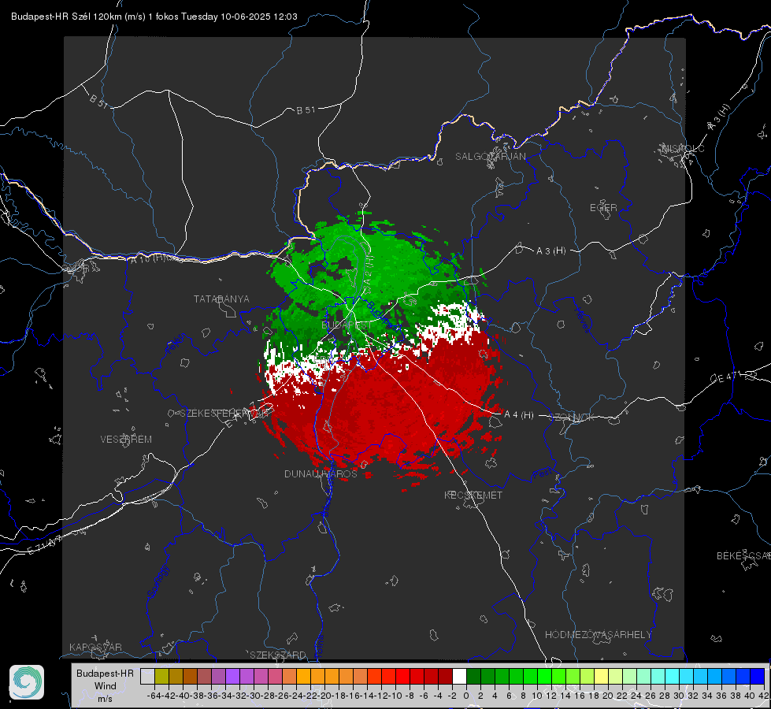Pick the dark green legend swatch between 0 and 2
Screen dimensions: 771x709
tap(473, 676)
